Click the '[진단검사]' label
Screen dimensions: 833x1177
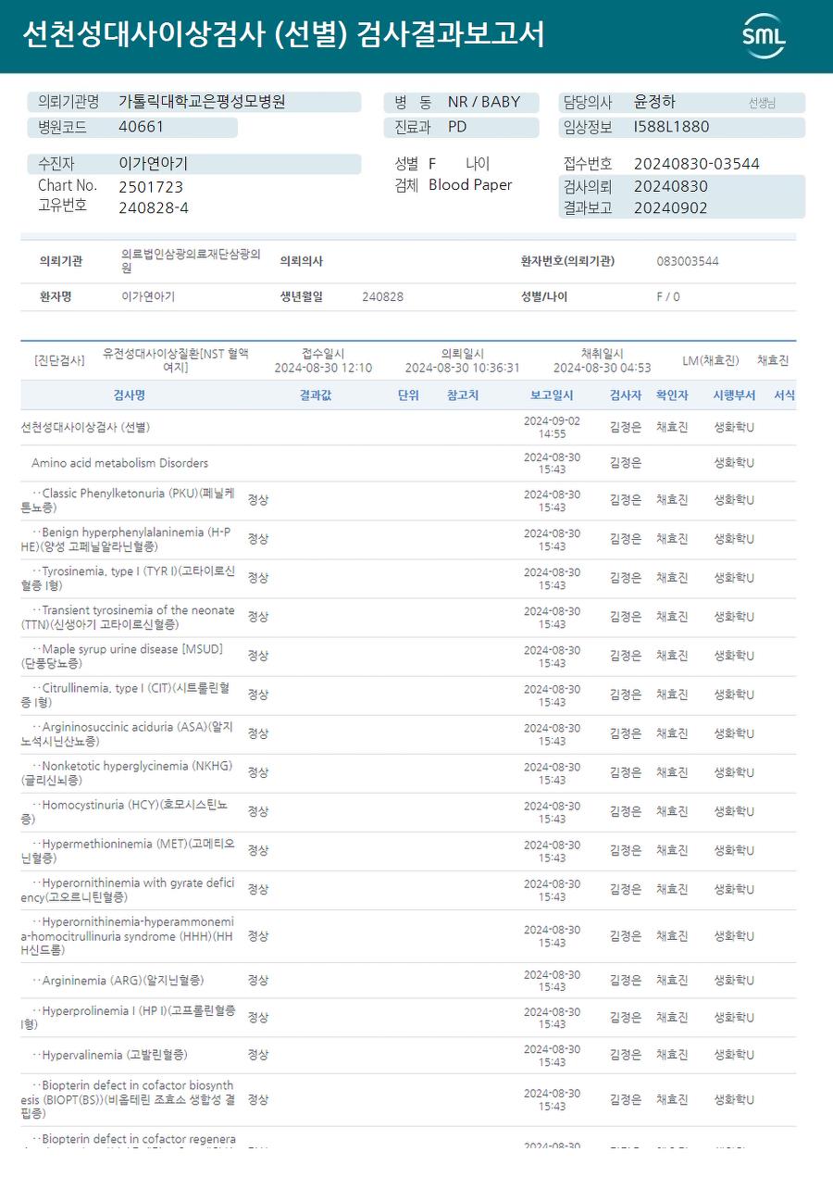59,360
